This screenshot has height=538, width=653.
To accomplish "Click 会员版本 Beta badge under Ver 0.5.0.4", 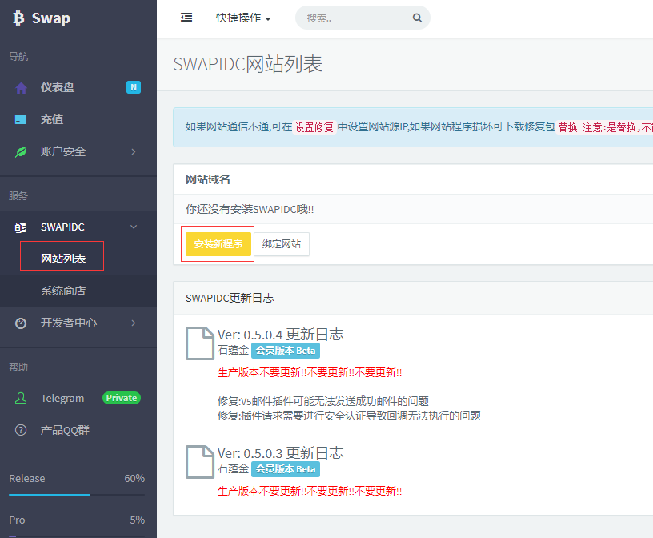I will click(x=286, y=351).
